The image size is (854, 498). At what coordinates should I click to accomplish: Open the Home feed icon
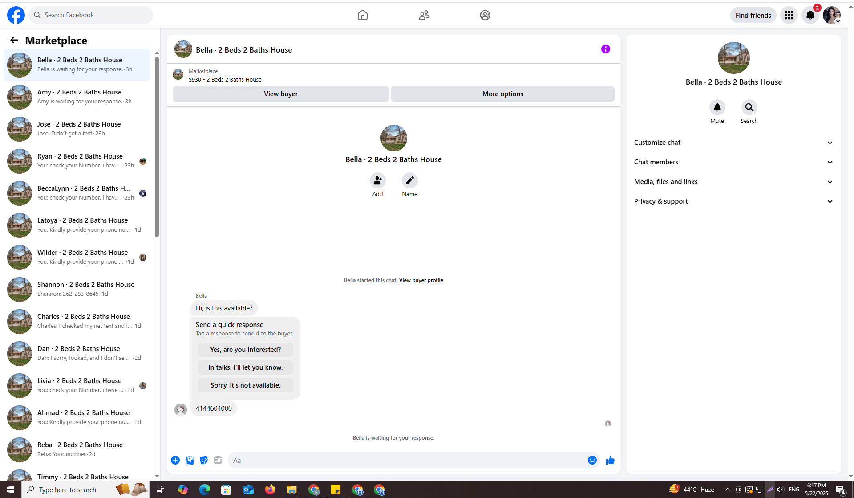pos(363,15)
